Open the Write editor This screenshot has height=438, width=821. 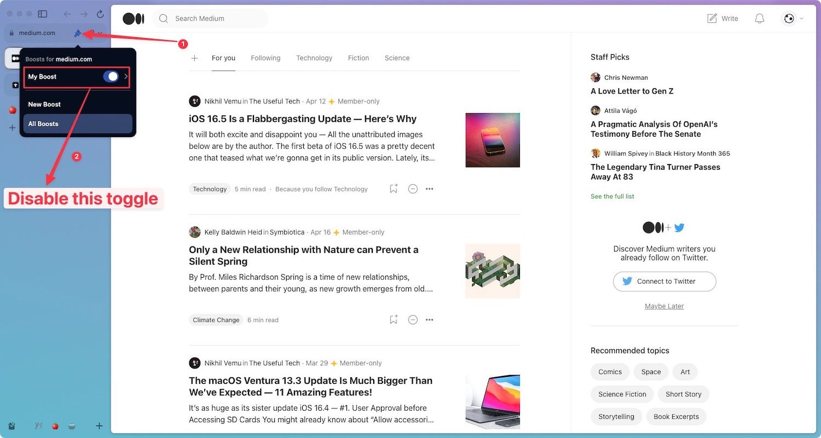[x=722, y=19]
